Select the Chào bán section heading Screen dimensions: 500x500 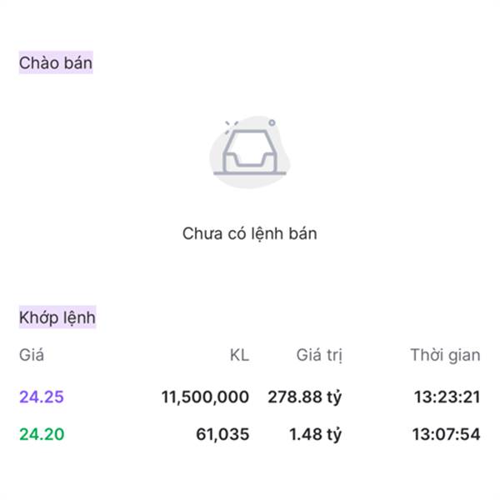56,62
